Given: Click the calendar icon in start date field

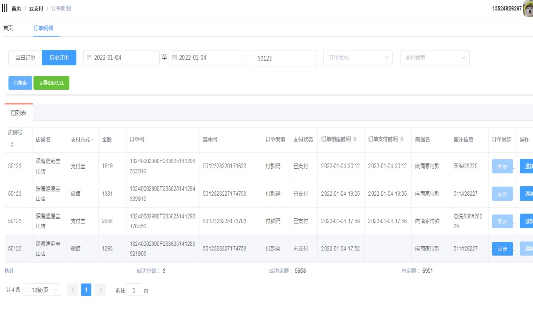Looking at the screenshot, I should [x=89, y=58].
